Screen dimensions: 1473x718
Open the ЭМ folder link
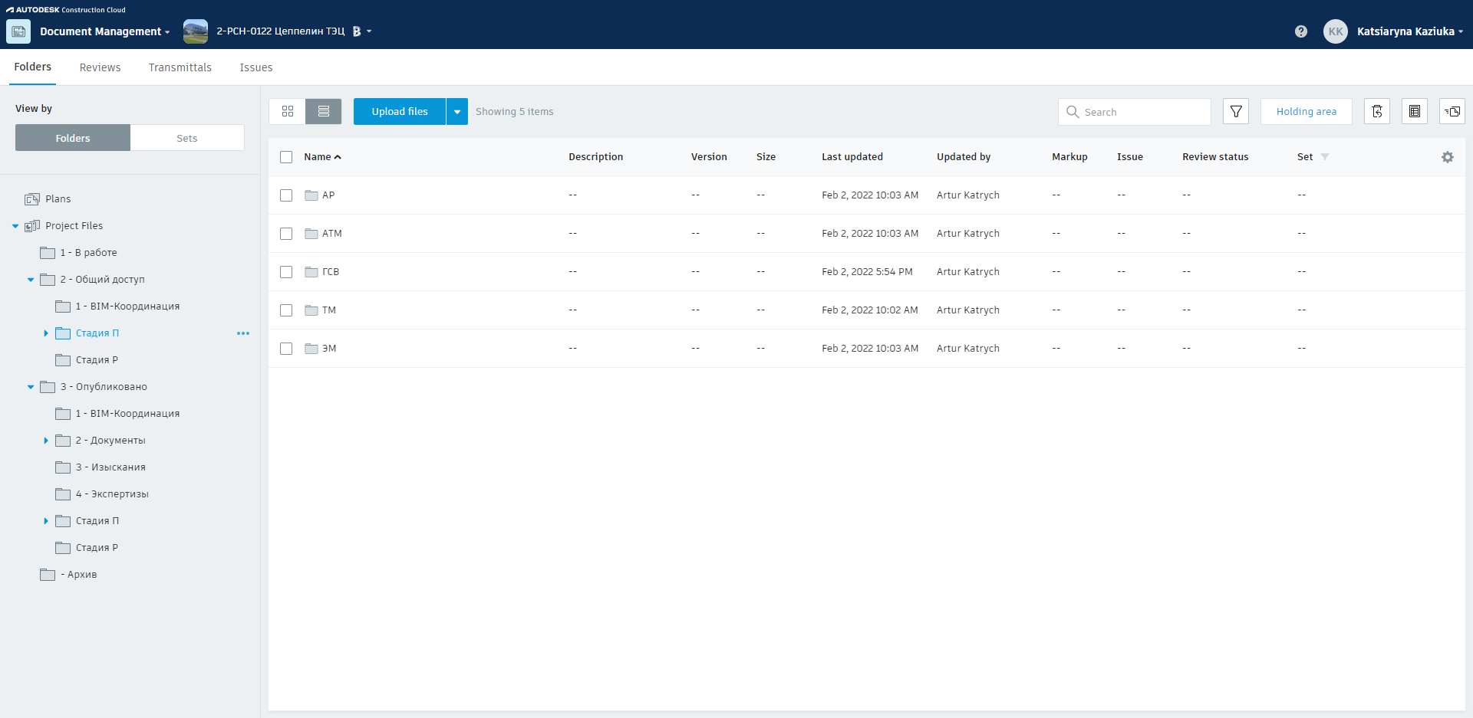point(329,349)
